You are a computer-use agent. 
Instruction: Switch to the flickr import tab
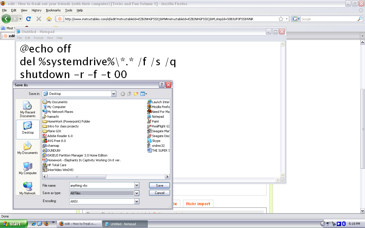point(198,204)
